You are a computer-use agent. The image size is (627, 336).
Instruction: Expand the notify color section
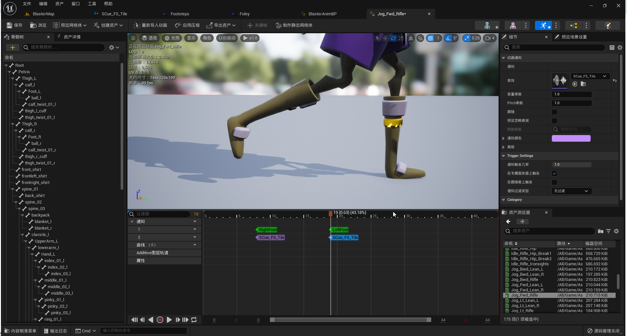coord(503,138)
